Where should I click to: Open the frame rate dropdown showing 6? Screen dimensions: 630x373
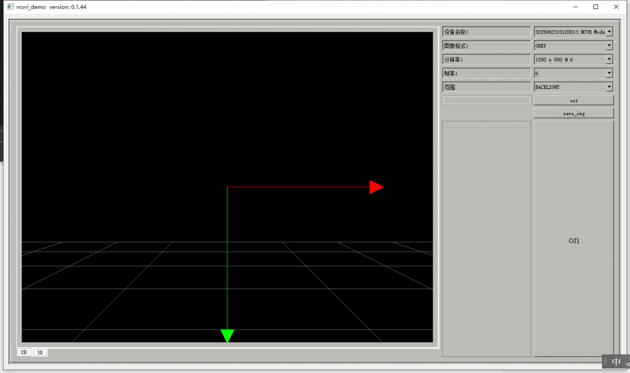(x=573, y=73)
